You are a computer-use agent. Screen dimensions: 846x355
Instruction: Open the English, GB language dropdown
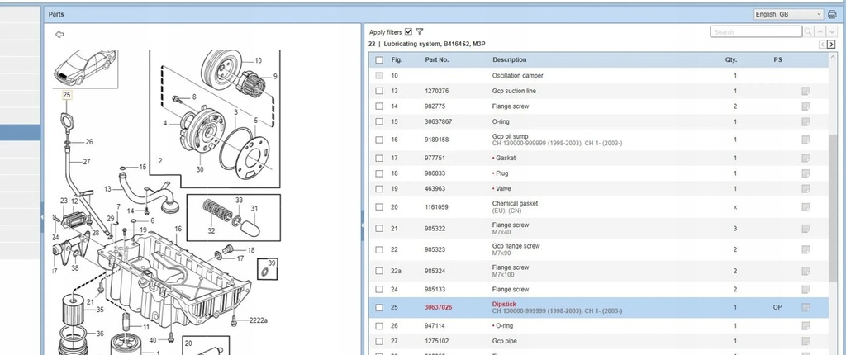(789, 15)
